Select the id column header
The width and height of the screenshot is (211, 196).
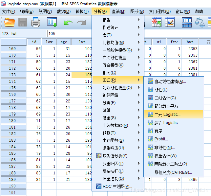pyautogui.click(x=34, y=42)
